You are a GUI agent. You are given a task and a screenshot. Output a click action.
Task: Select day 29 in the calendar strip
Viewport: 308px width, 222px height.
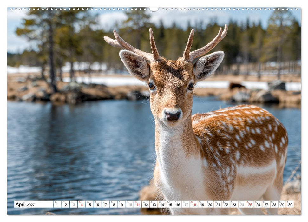pyautogui.click(x=282, y=204)
